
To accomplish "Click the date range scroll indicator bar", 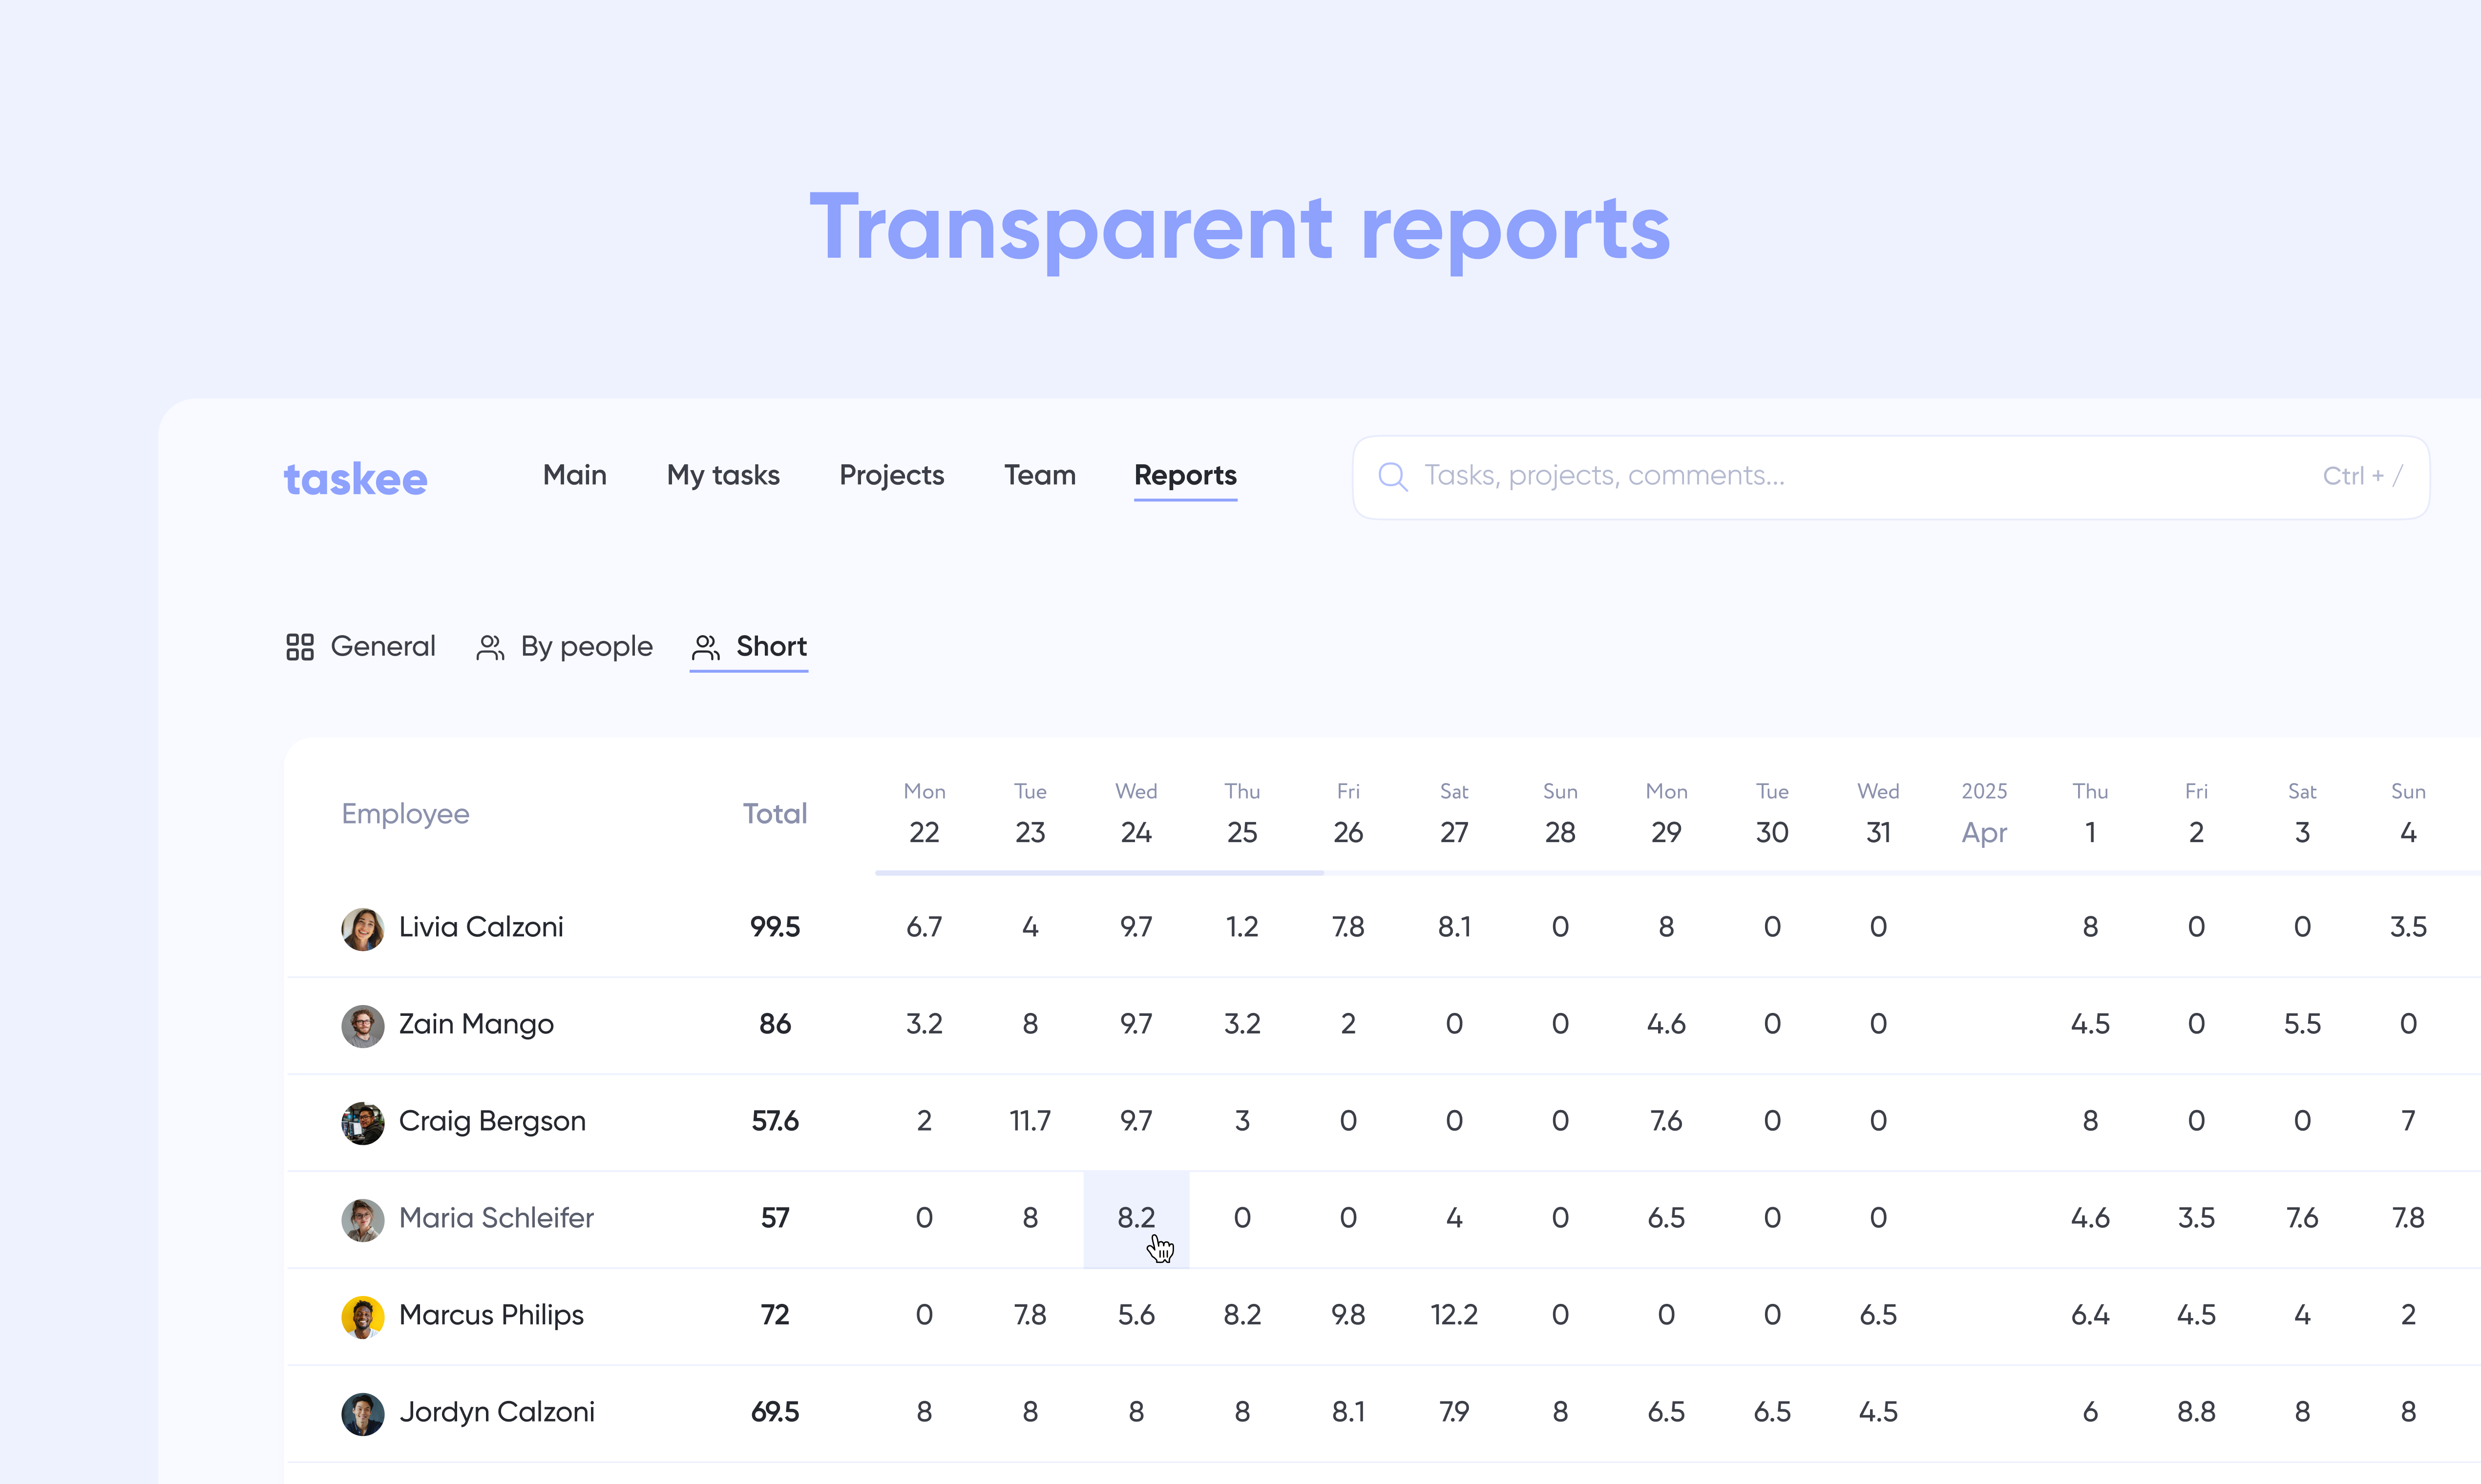I will tap(1099, 873).
